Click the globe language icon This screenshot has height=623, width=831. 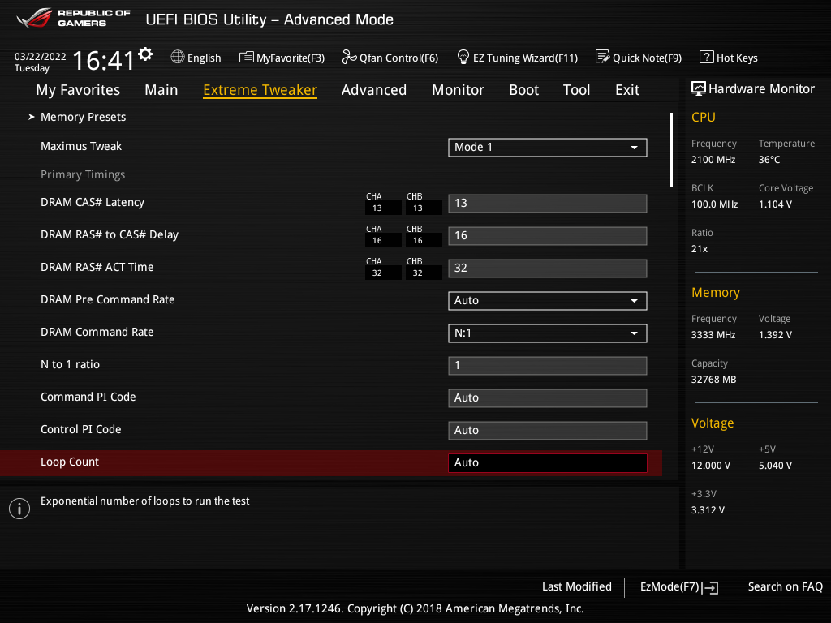coord(178,58)
